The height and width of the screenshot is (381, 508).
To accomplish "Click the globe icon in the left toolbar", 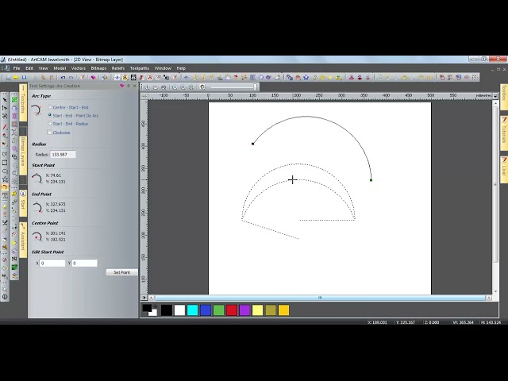I will 5,297.
